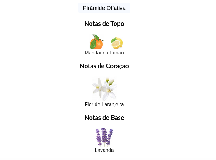Click the halved lemon slice in the Limão picture
Screen dimensions: 216x160
(115, 44)
